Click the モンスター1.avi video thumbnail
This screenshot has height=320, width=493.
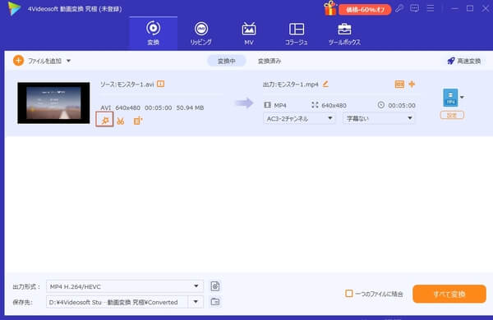click(53, 103)
